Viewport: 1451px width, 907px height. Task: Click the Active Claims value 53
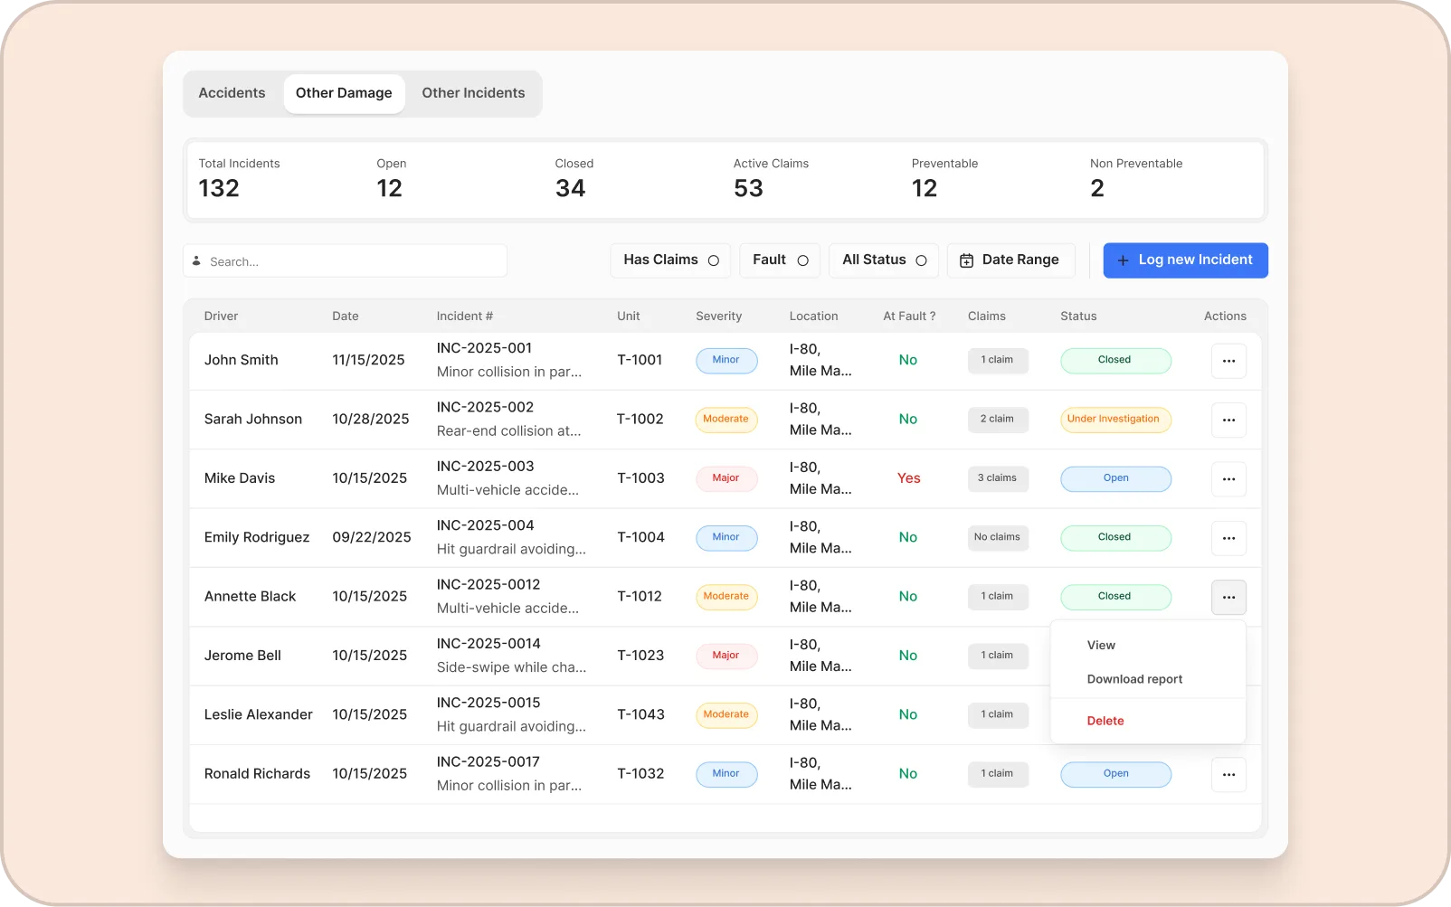pyautogui.click(x=748, y=188)
